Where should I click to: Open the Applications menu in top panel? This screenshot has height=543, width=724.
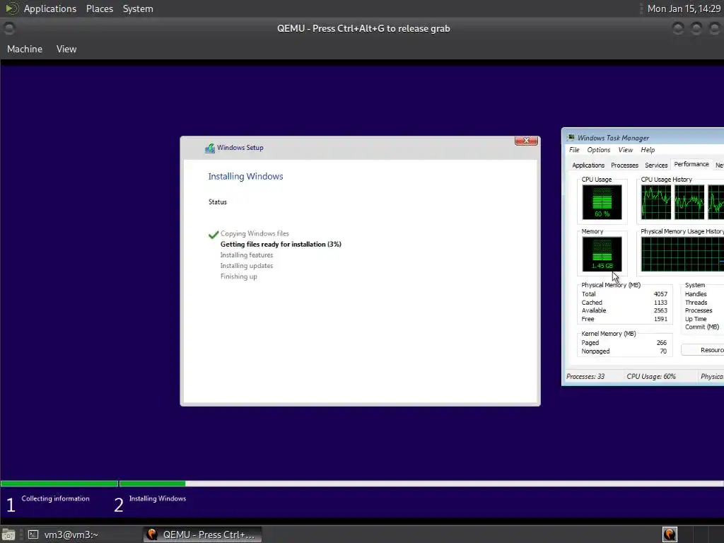click(50, 8)
